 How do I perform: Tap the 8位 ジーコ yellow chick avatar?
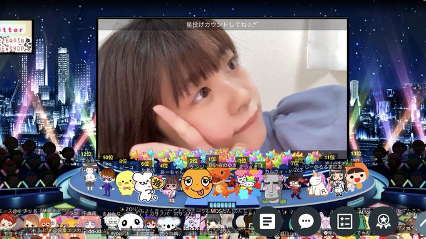[125, 184]
